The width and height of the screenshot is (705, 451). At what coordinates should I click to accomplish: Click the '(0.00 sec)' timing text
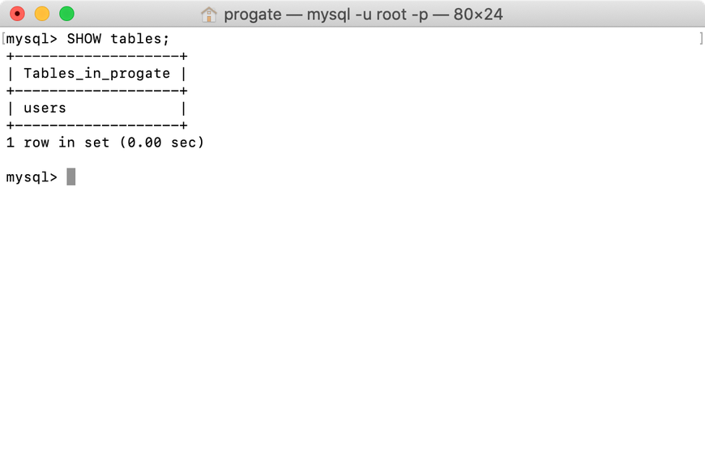click(162, 143)
